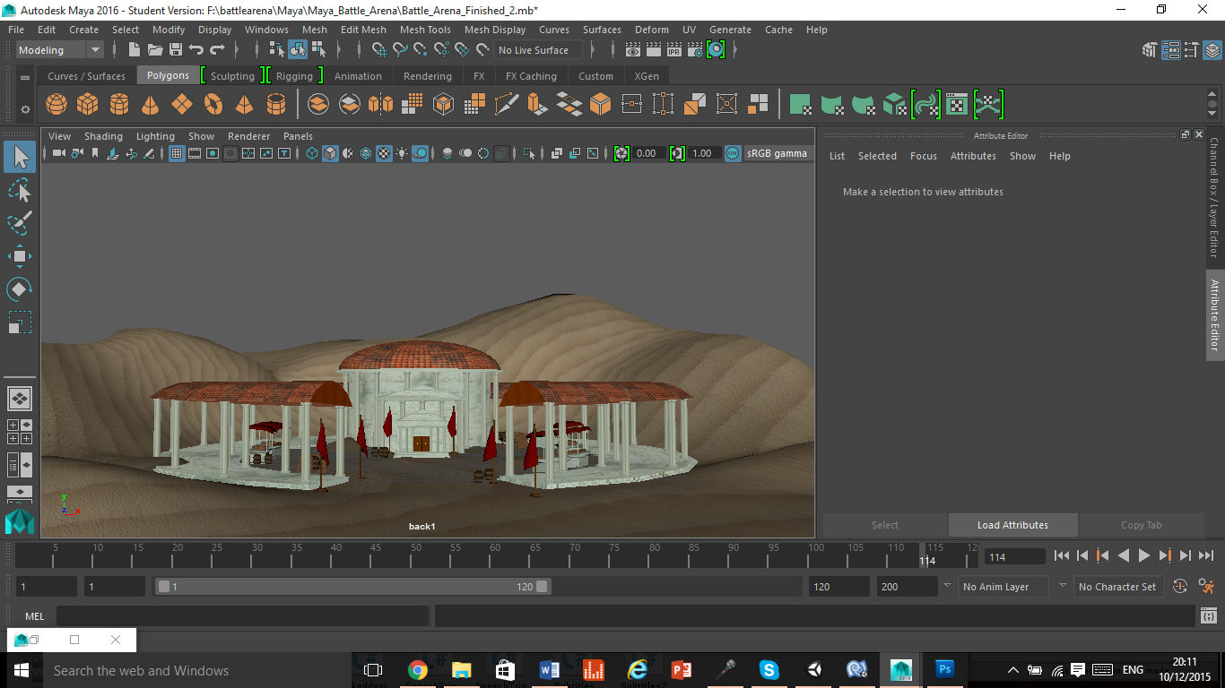Create a polygon cube from the shelf
1225x688 pixels.
click(x=87, y=105)
